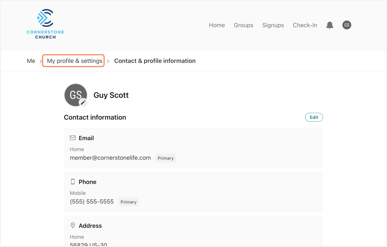Viewport: 387px width, 247px height.
Task: Click the envelope icon beside Email
Action: pos(73,138)
